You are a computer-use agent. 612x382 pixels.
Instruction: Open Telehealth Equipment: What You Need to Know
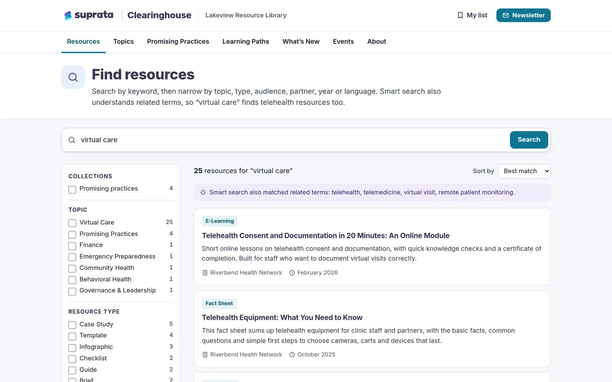(283, 318)
